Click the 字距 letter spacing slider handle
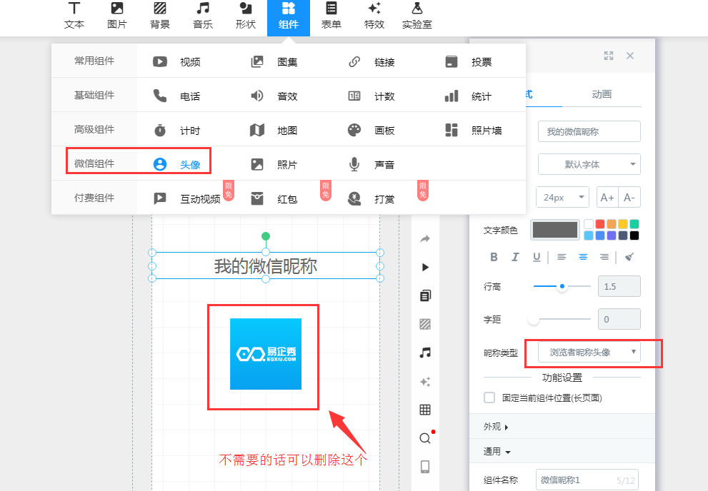Image resolution: width=708 pixels, height=491 pixels. tap(533, 319)
